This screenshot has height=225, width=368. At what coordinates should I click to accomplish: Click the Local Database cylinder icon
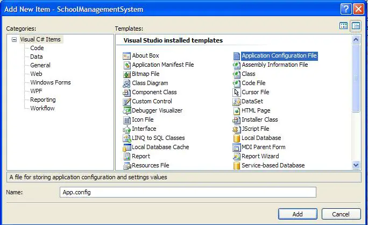(x=236, y=138)
